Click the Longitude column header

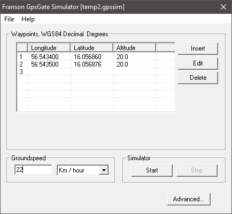49,48
